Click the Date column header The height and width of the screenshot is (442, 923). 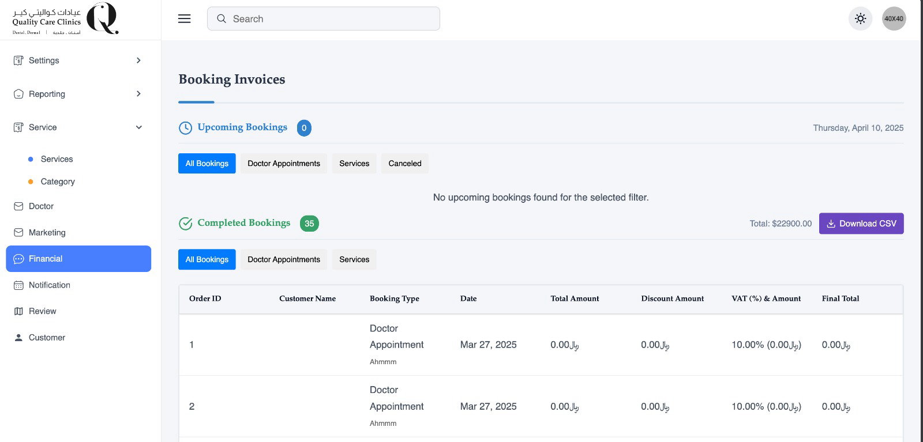pos(468,299)
